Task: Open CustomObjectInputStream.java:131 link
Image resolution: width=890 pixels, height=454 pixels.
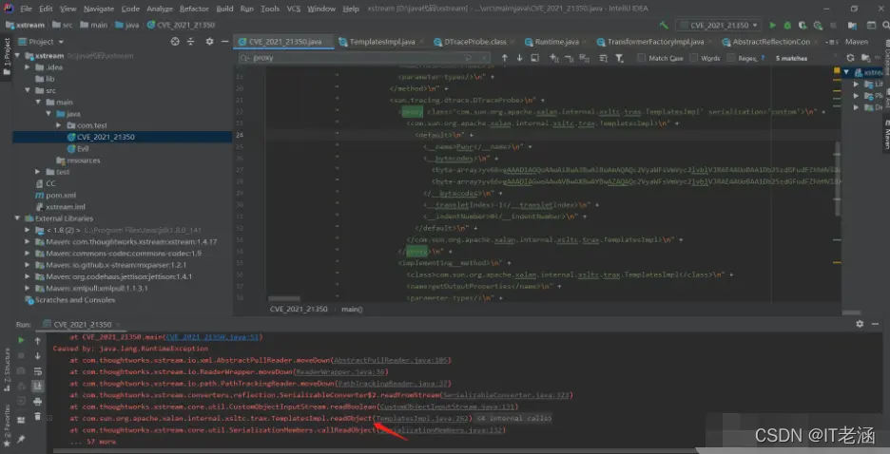Action: (446, 407)
